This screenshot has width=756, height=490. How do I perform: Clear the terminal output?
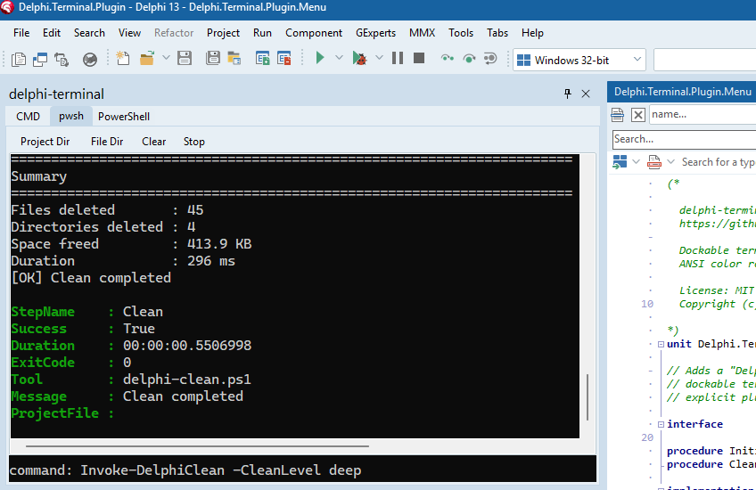point(154,142)
